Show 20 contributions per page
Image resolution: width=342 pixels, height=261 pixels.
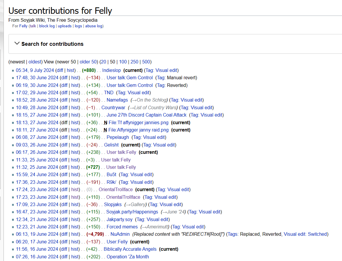104,62
